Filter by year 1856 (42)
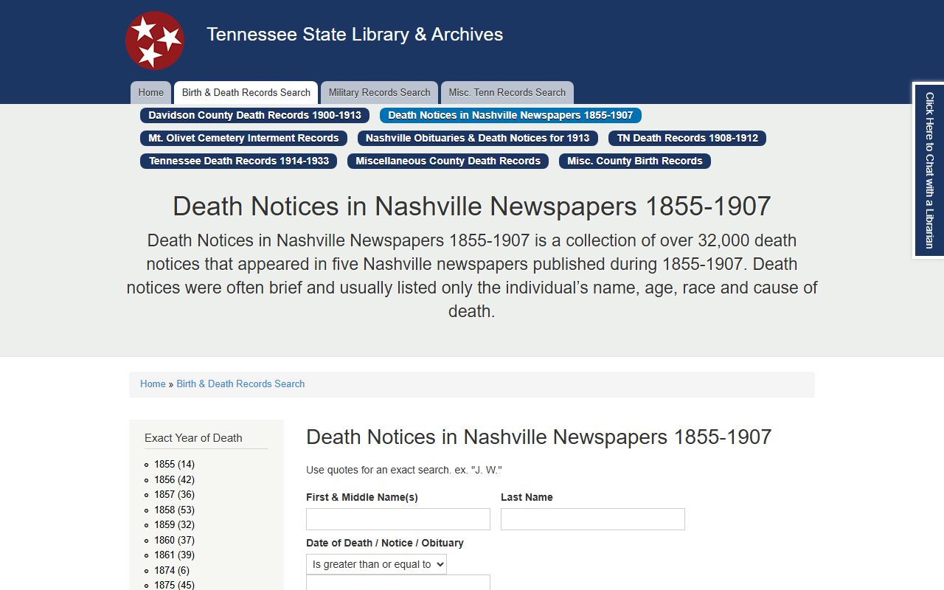 pos(174,479)
